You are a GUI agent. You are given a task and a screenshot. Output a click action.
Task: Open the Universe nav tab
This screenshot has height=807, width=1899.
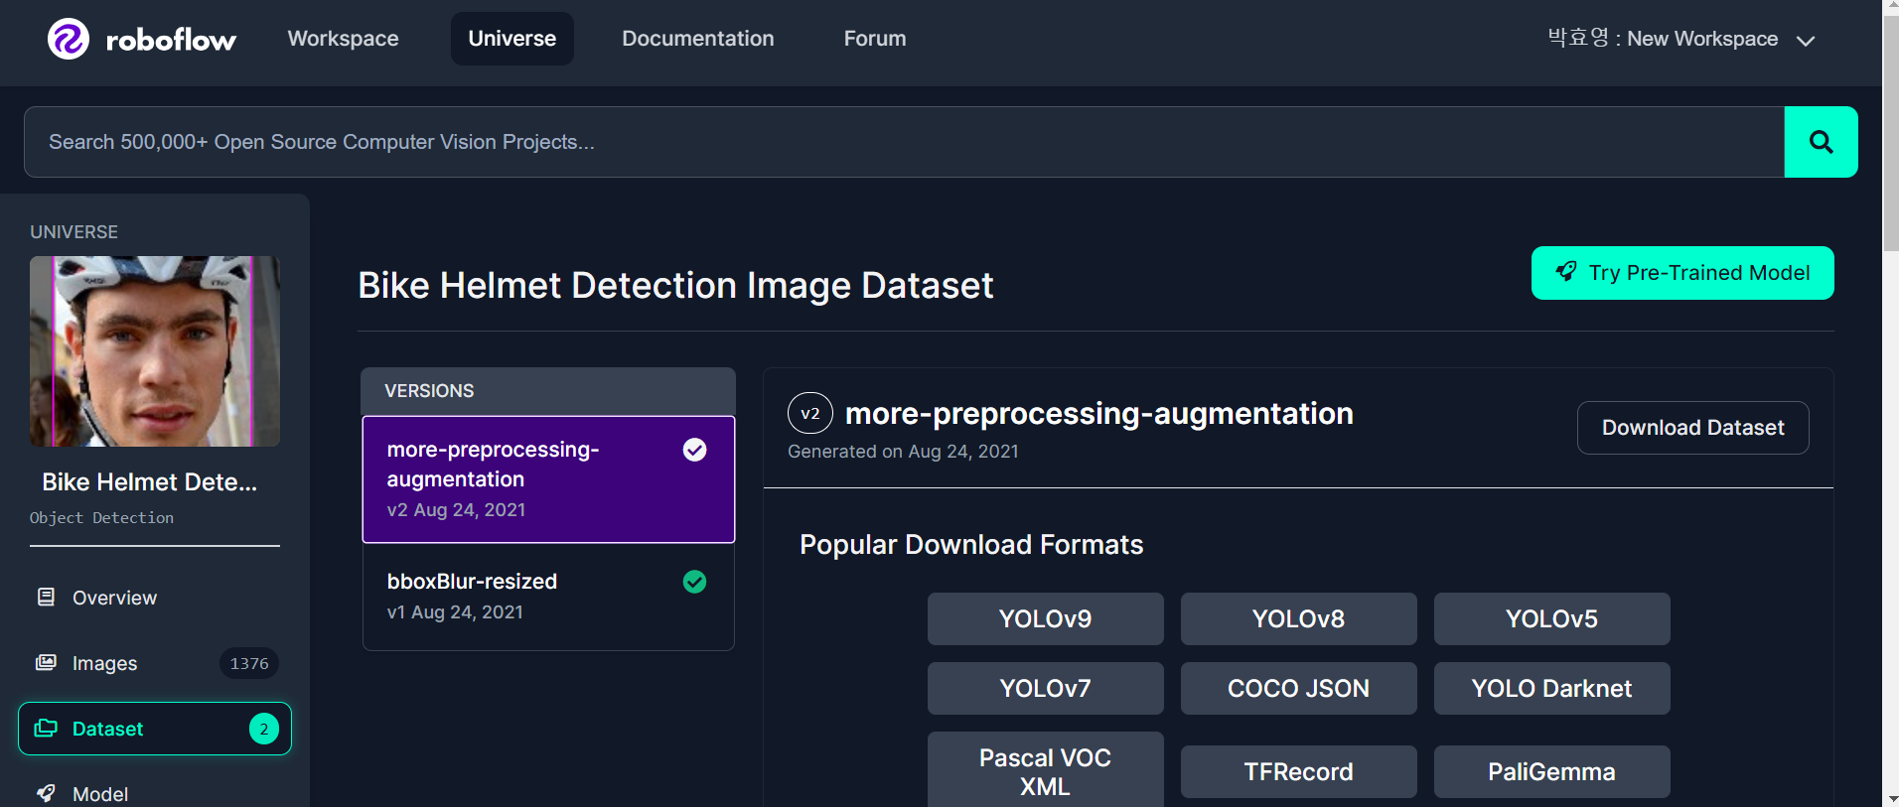click(512, 39)
